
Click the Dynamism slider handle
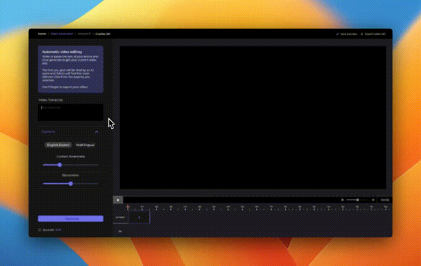[x=70, y=183]
